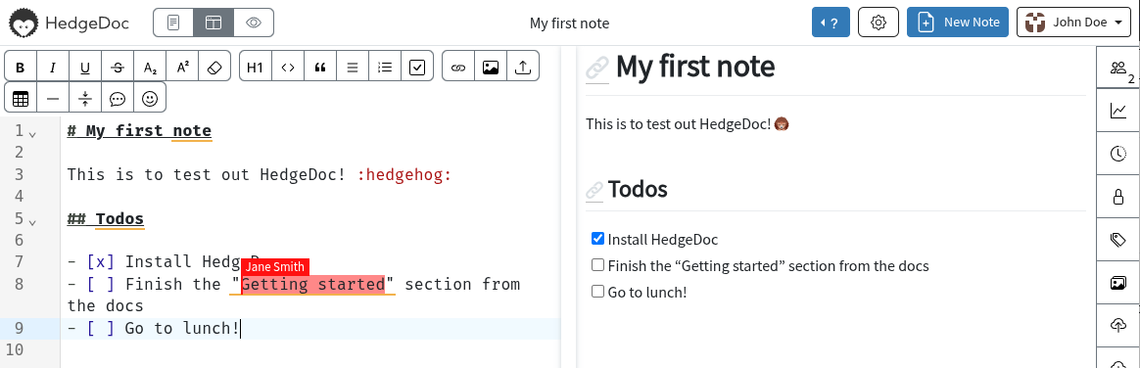
Task: Apply superscript formatting
Action: [182, 68]
